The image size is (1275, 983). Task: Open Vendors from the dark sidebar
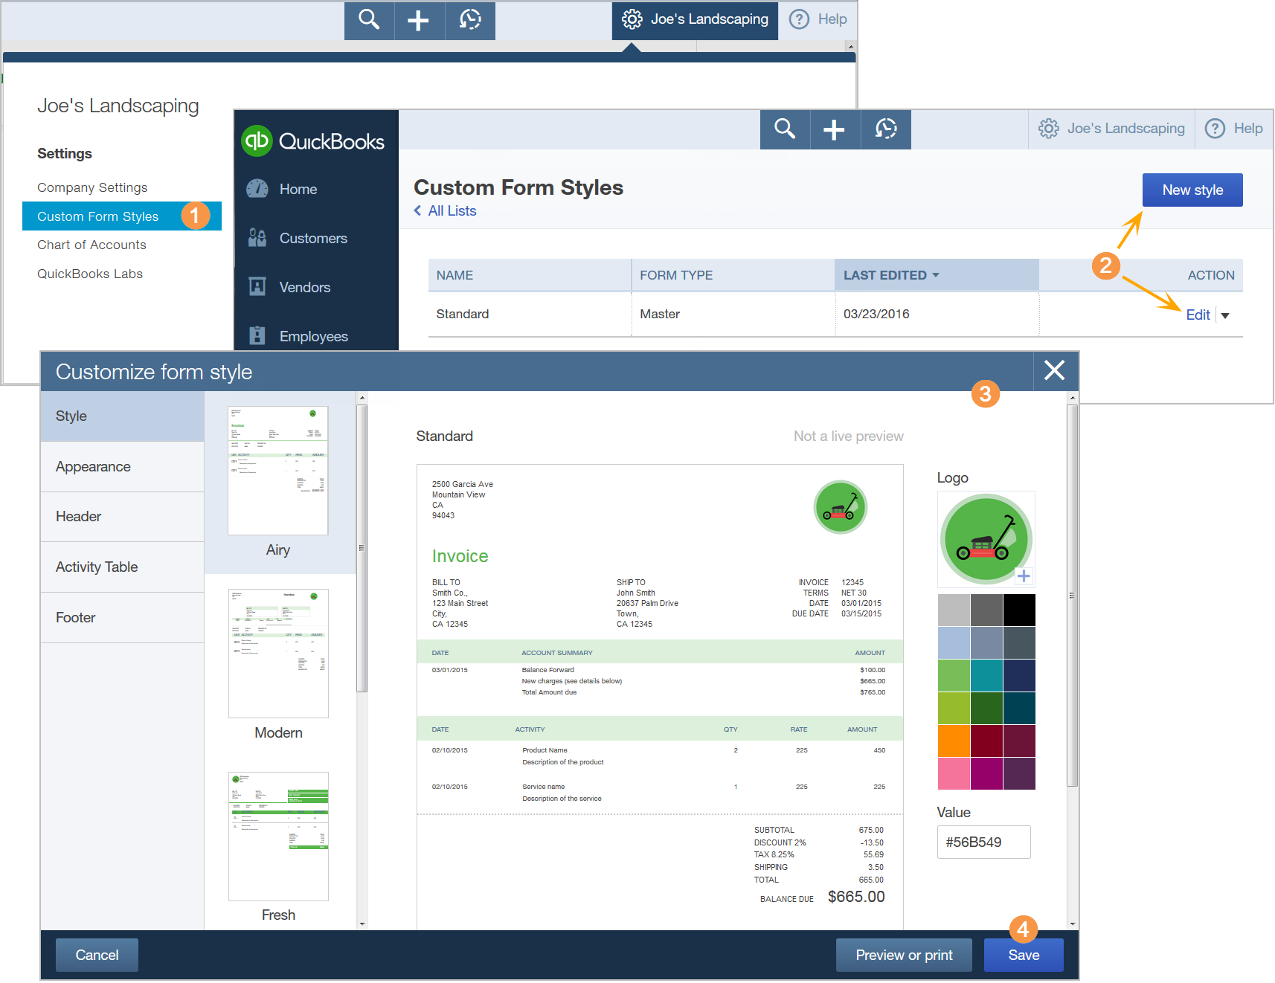(304, 287)
